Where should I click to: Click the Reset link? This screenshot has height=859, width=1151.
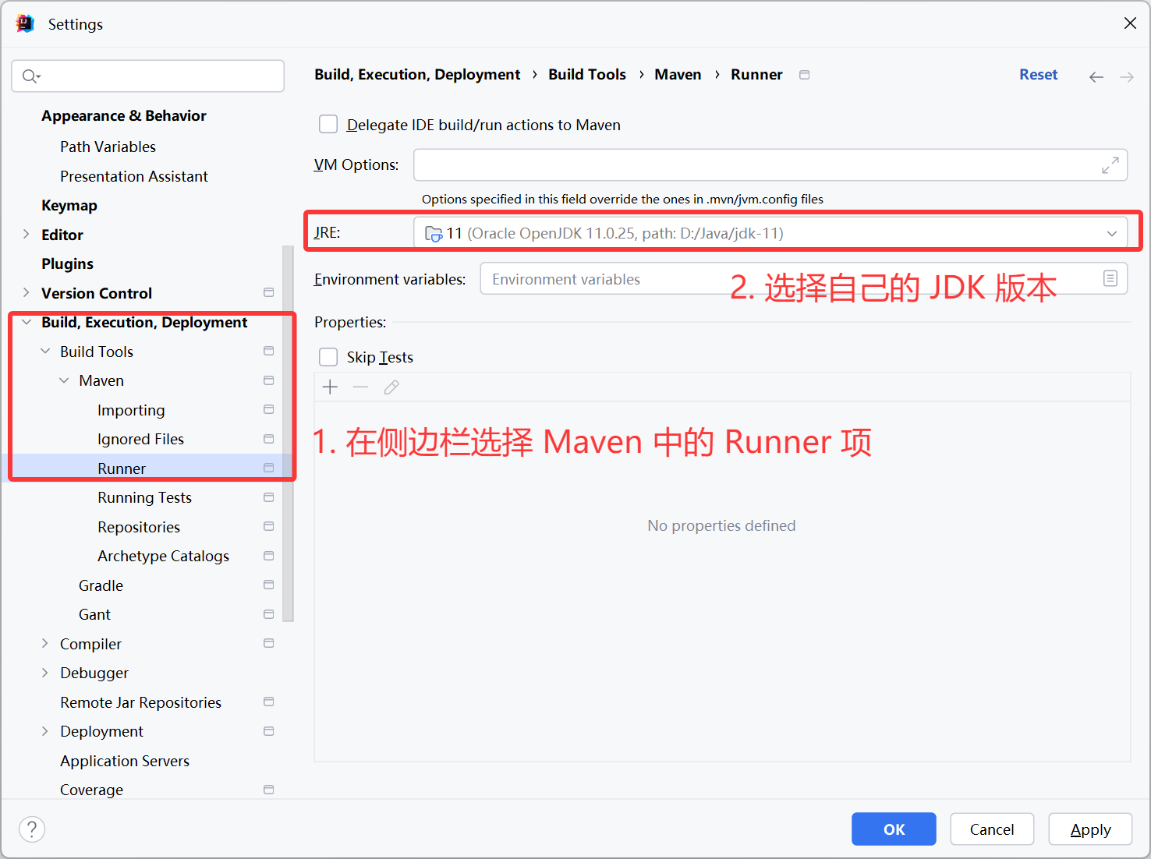click(x=1039, y=75)
